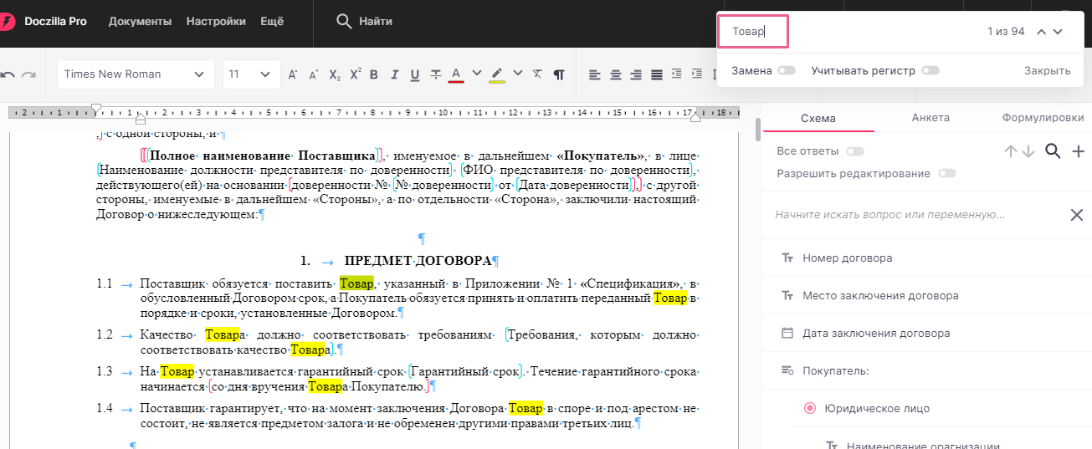Click the Дата доверенности placeholder
The width and height of the screenshot is (1092, 449).
tap(575, 185)
